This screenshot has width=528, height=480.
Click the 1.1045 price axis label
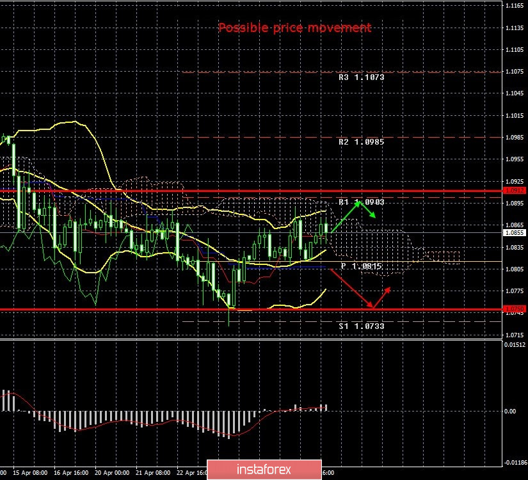[515, 93]
